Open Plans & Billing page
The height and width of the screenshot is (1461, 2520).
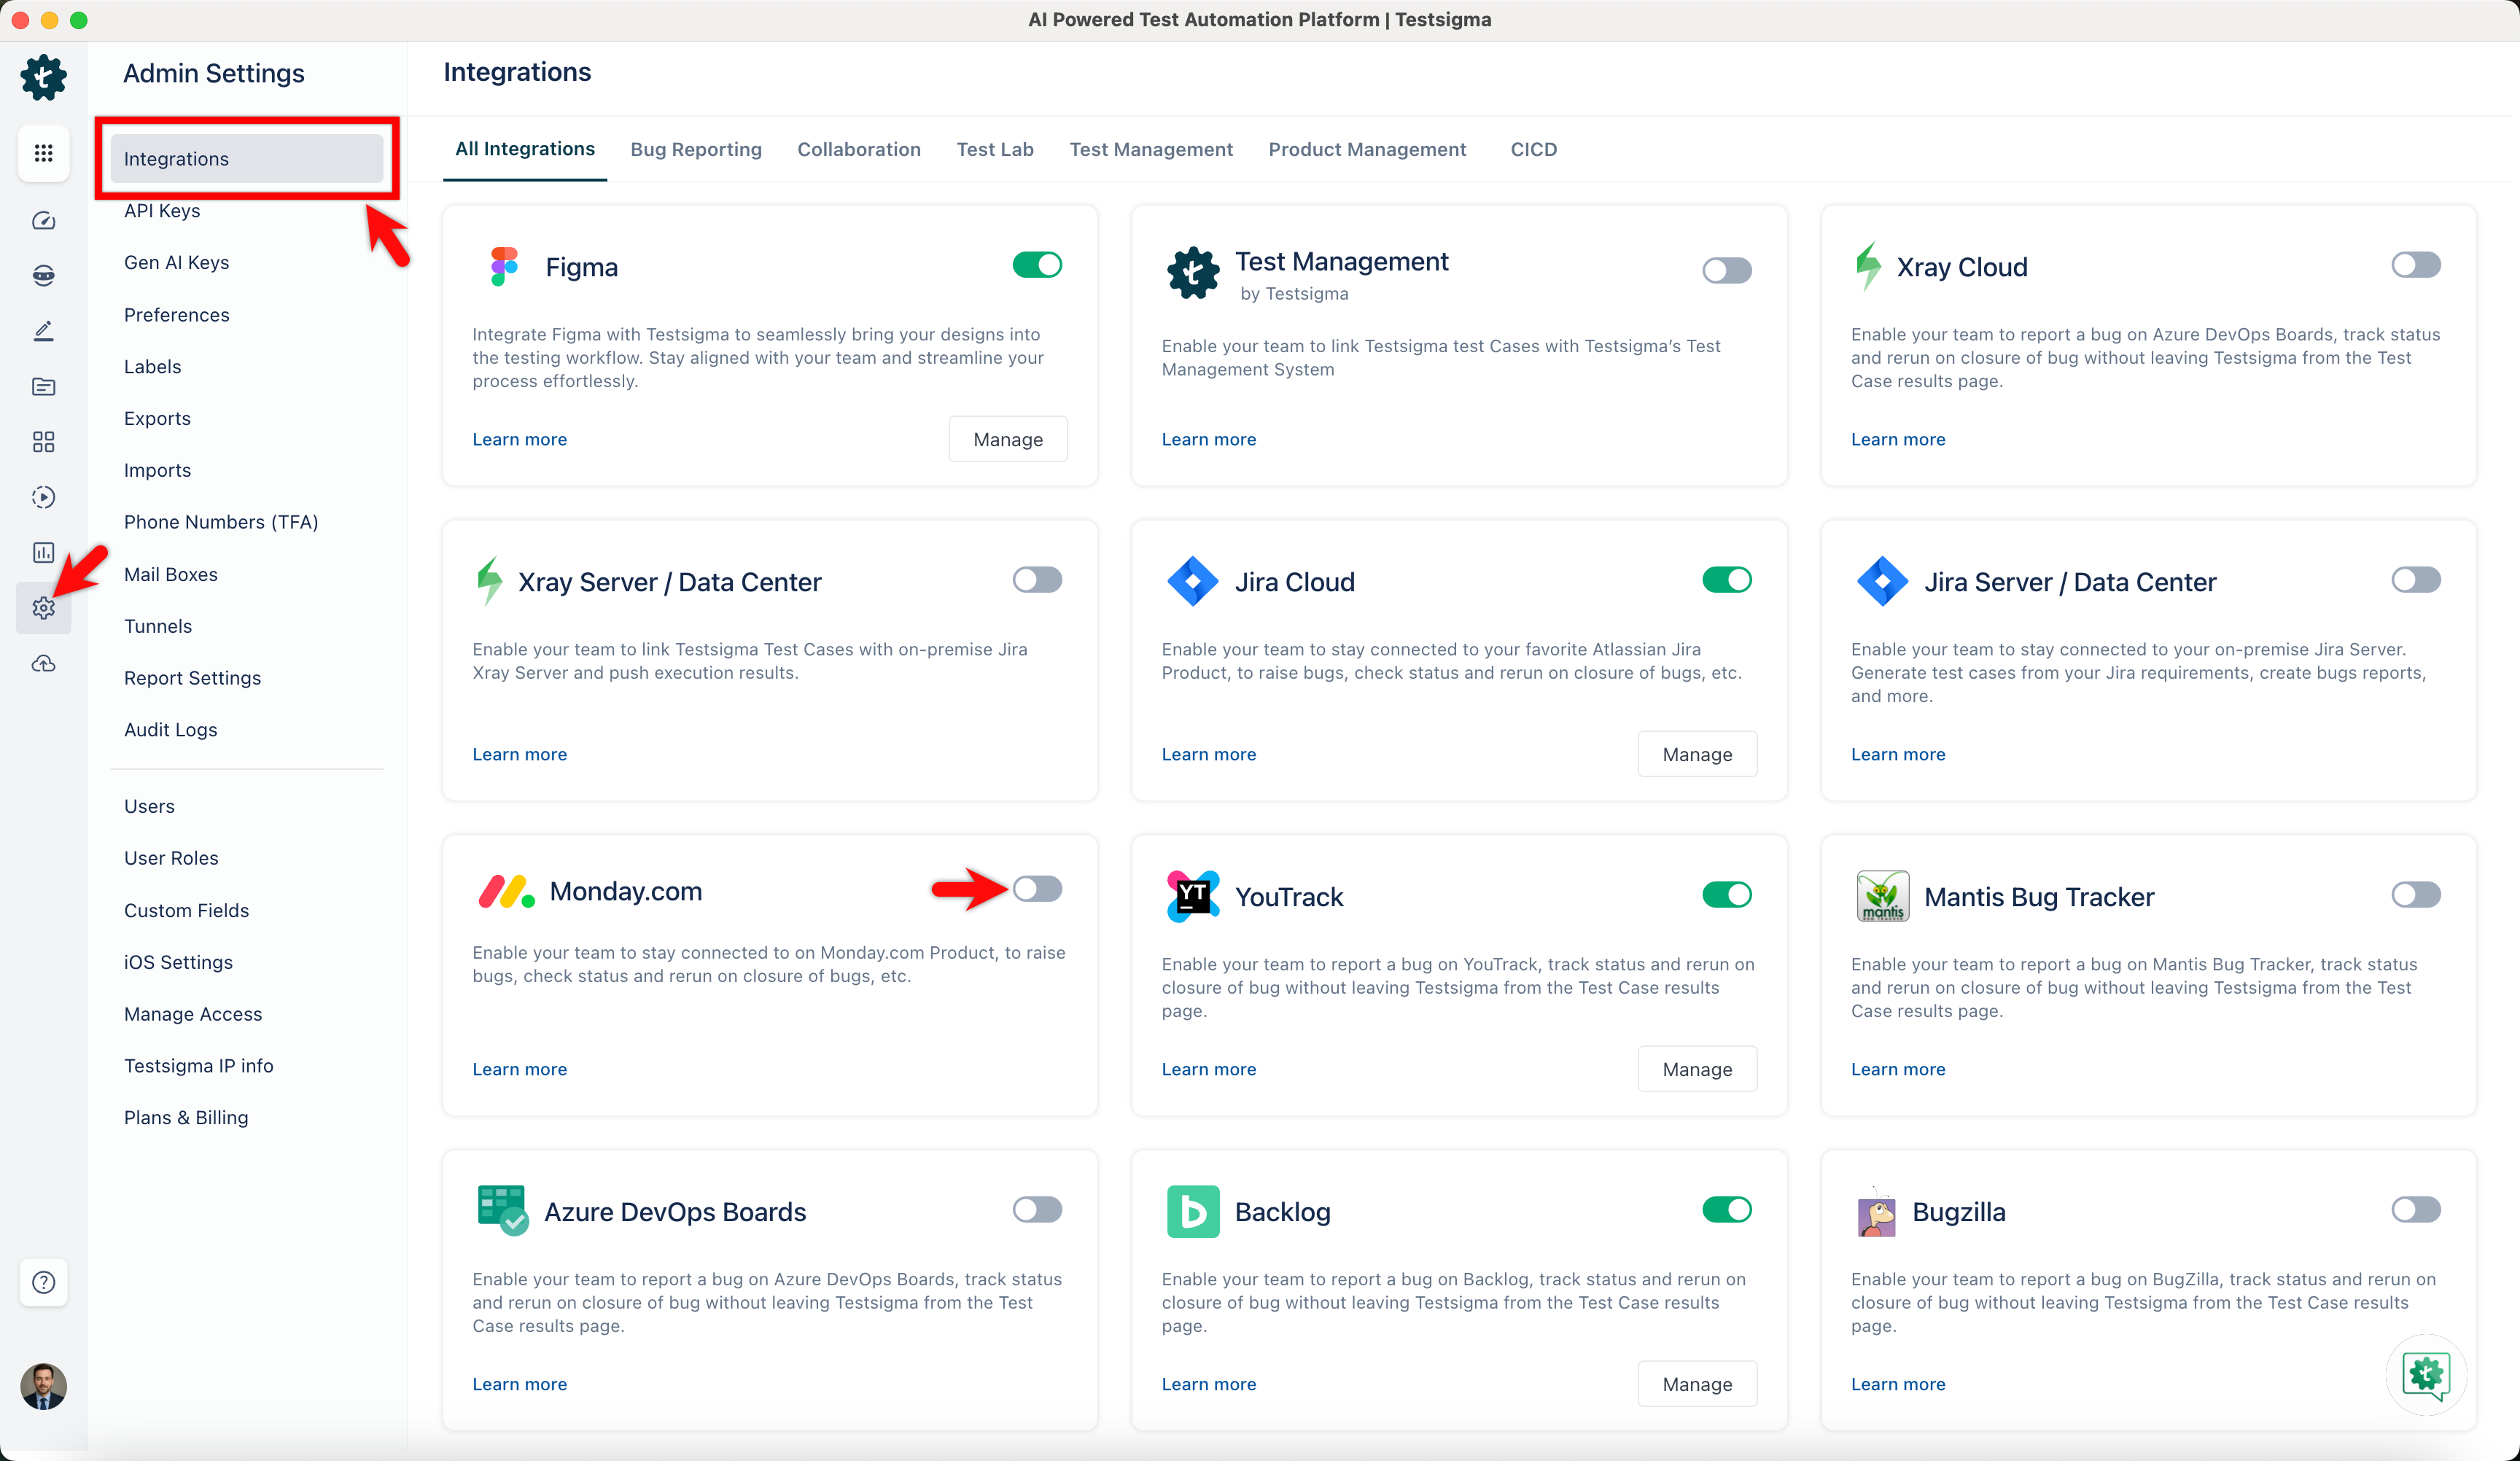pos(186,1118)
